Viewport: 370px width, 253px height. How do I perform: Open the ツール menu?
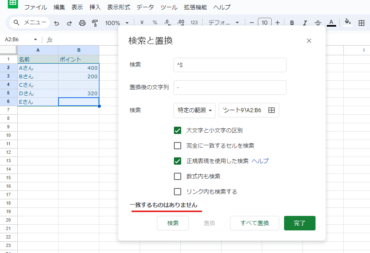[x=169, y=7]
